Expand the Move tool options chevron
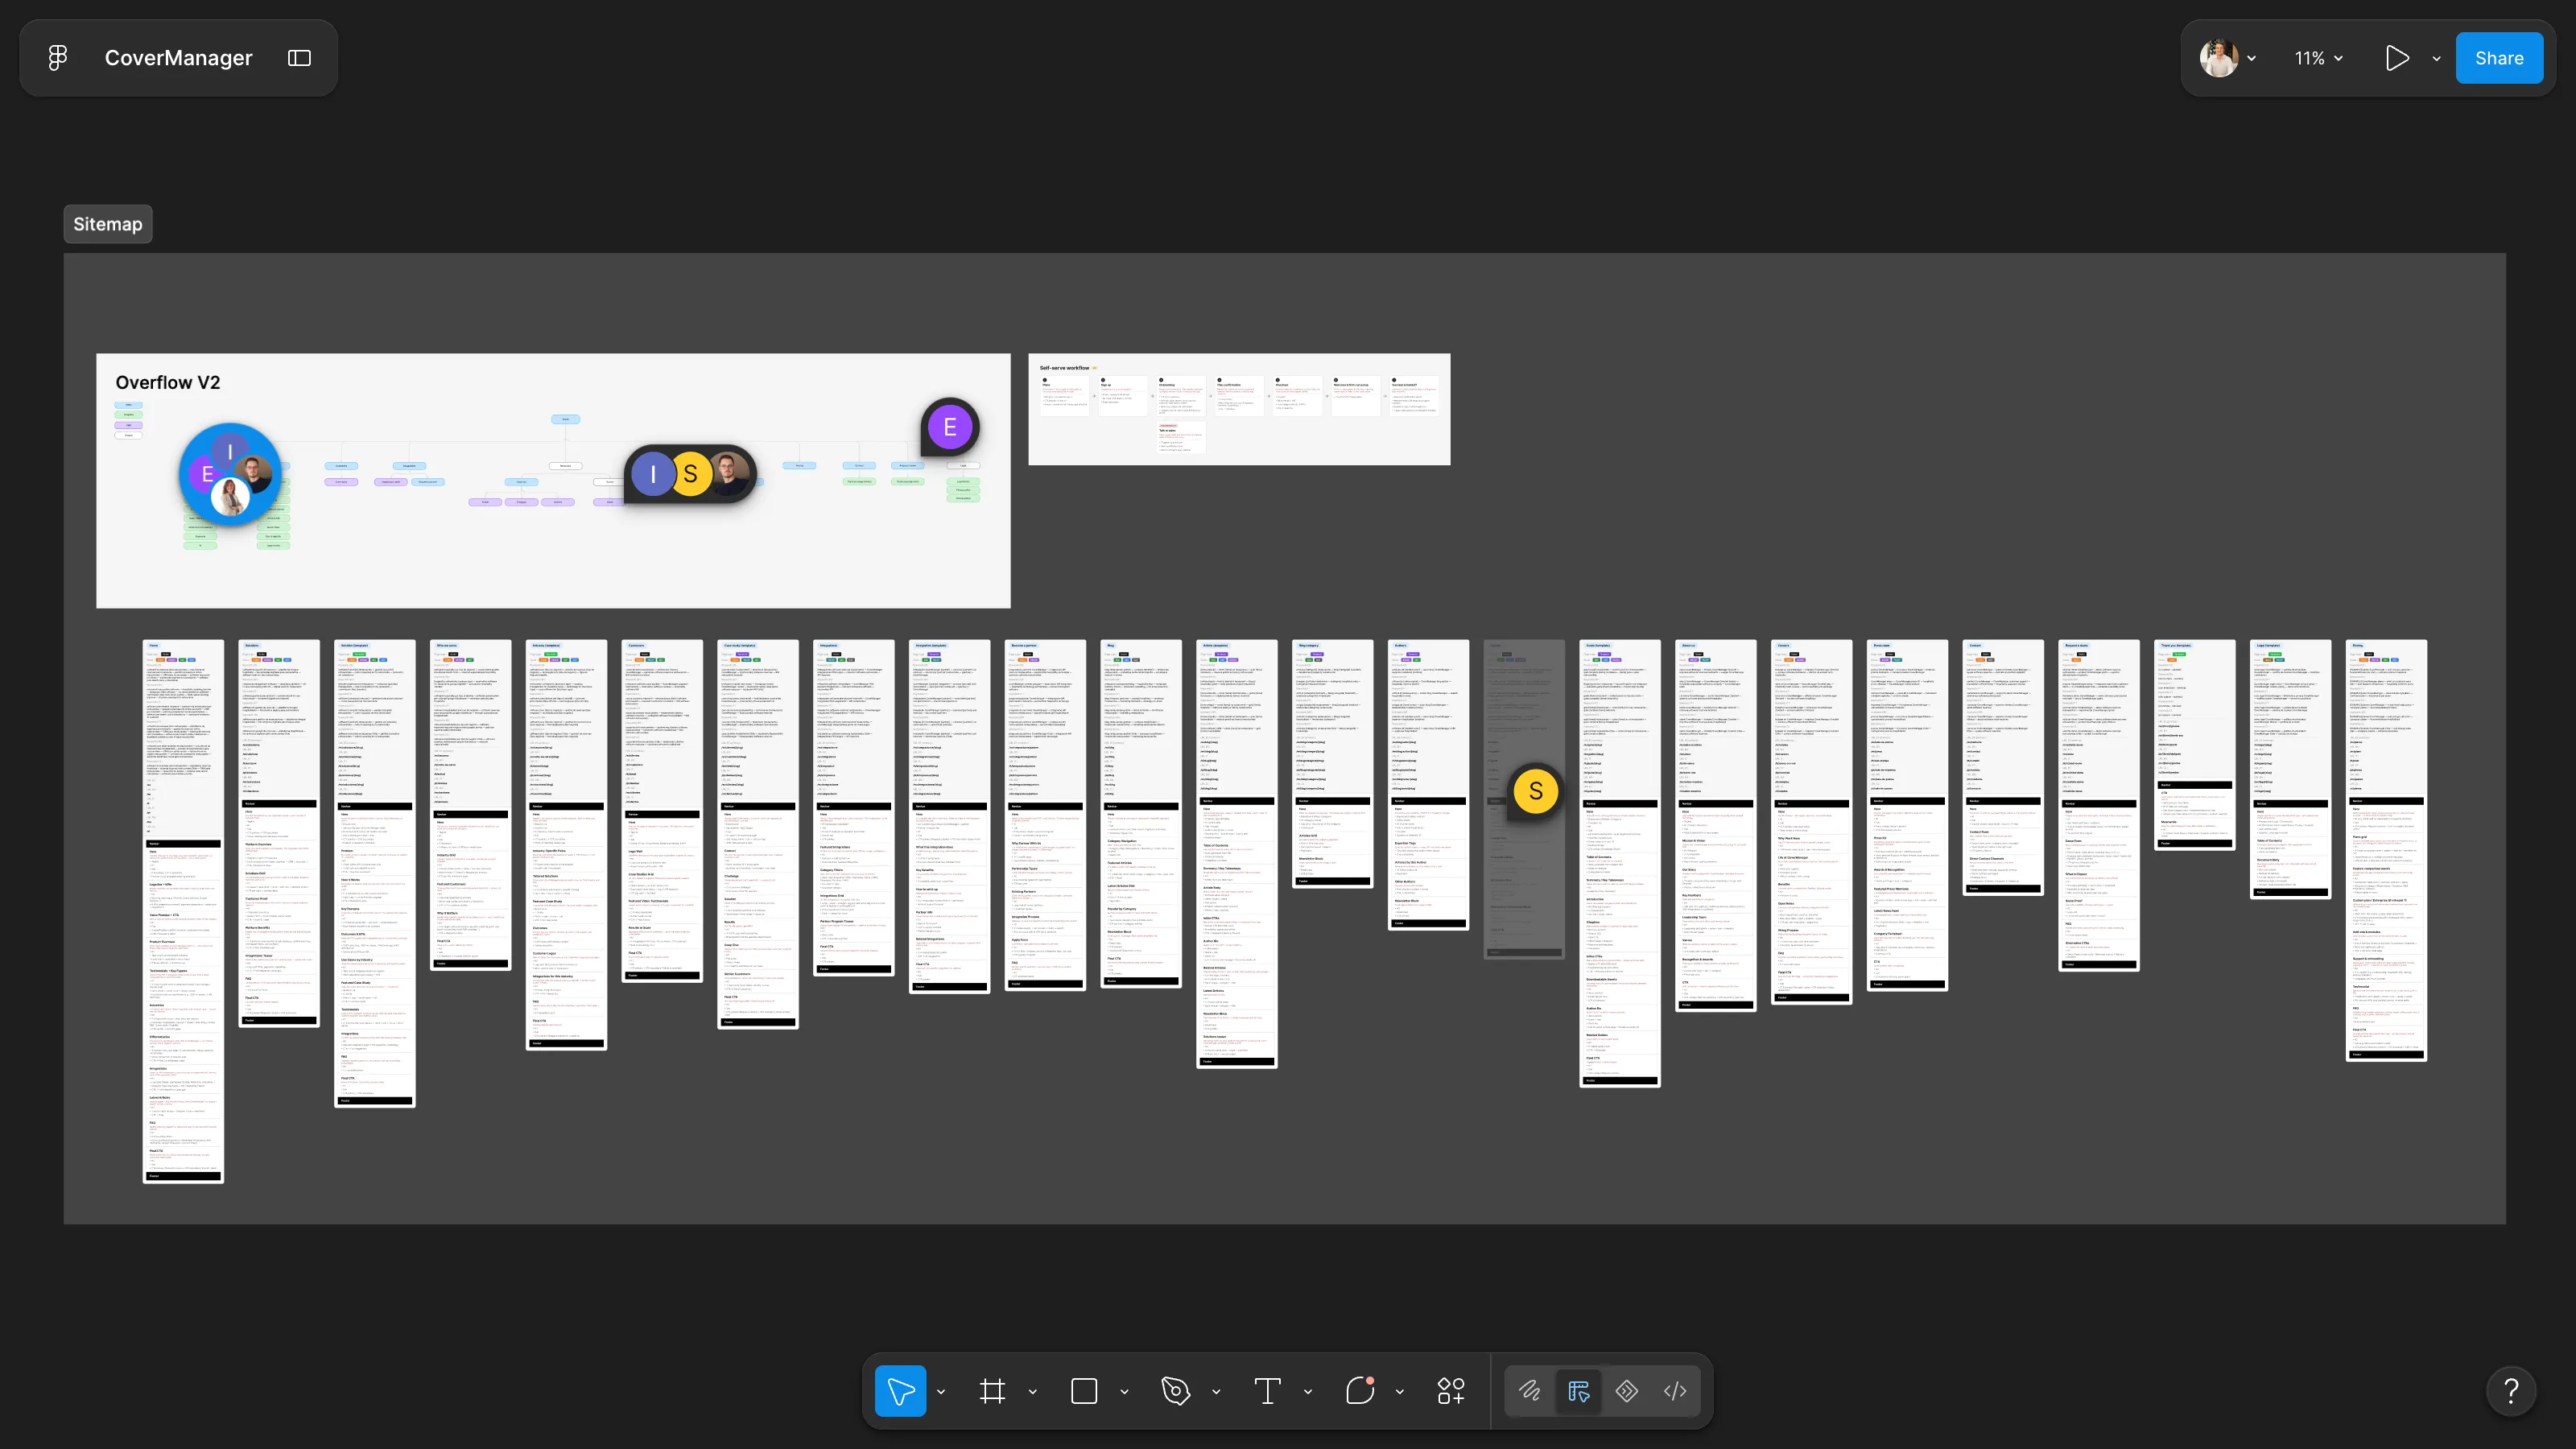This screenshot has height=1449, width=2576. tap(941, 1392)
